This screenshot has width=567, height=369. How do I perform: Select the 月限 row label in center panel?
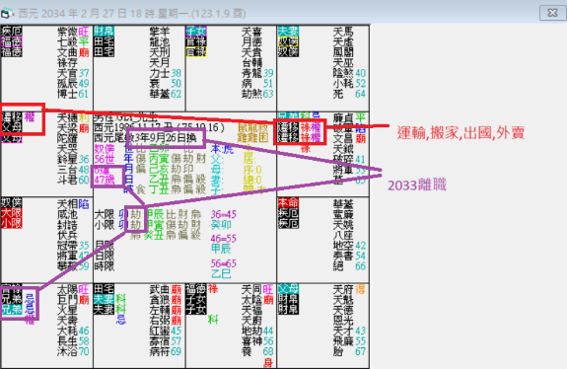coord(105,246)
